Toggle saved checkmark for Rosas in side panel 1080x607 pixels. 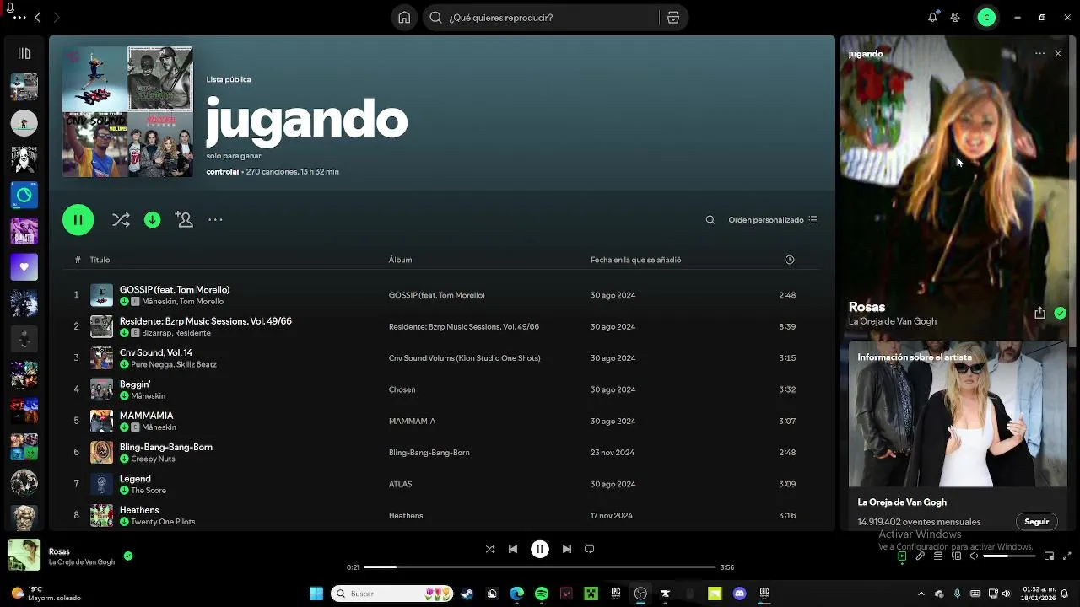(1060, 313)
